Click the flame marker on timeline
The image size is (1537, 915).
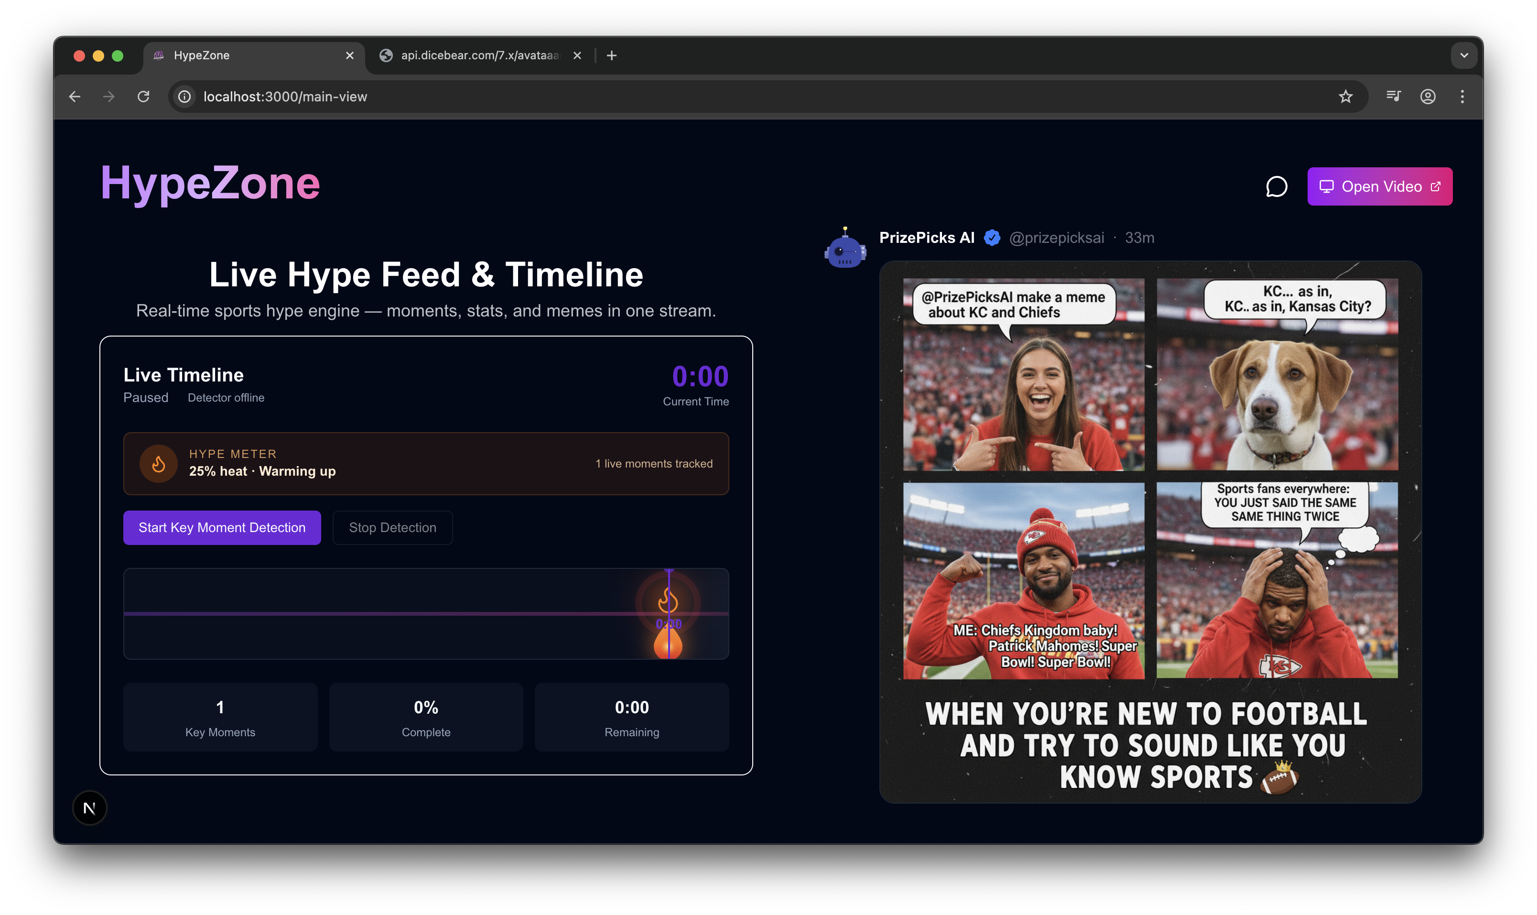pyautogui.click(x=668, y=601)
